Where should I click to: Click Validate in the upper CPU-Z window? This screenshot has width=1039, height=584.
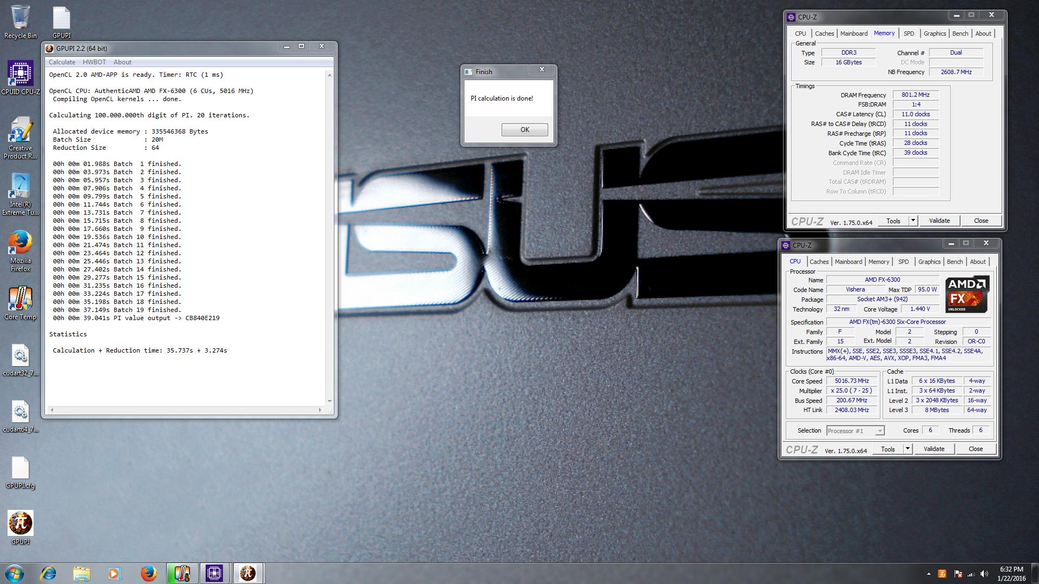[x=939, y=221]
